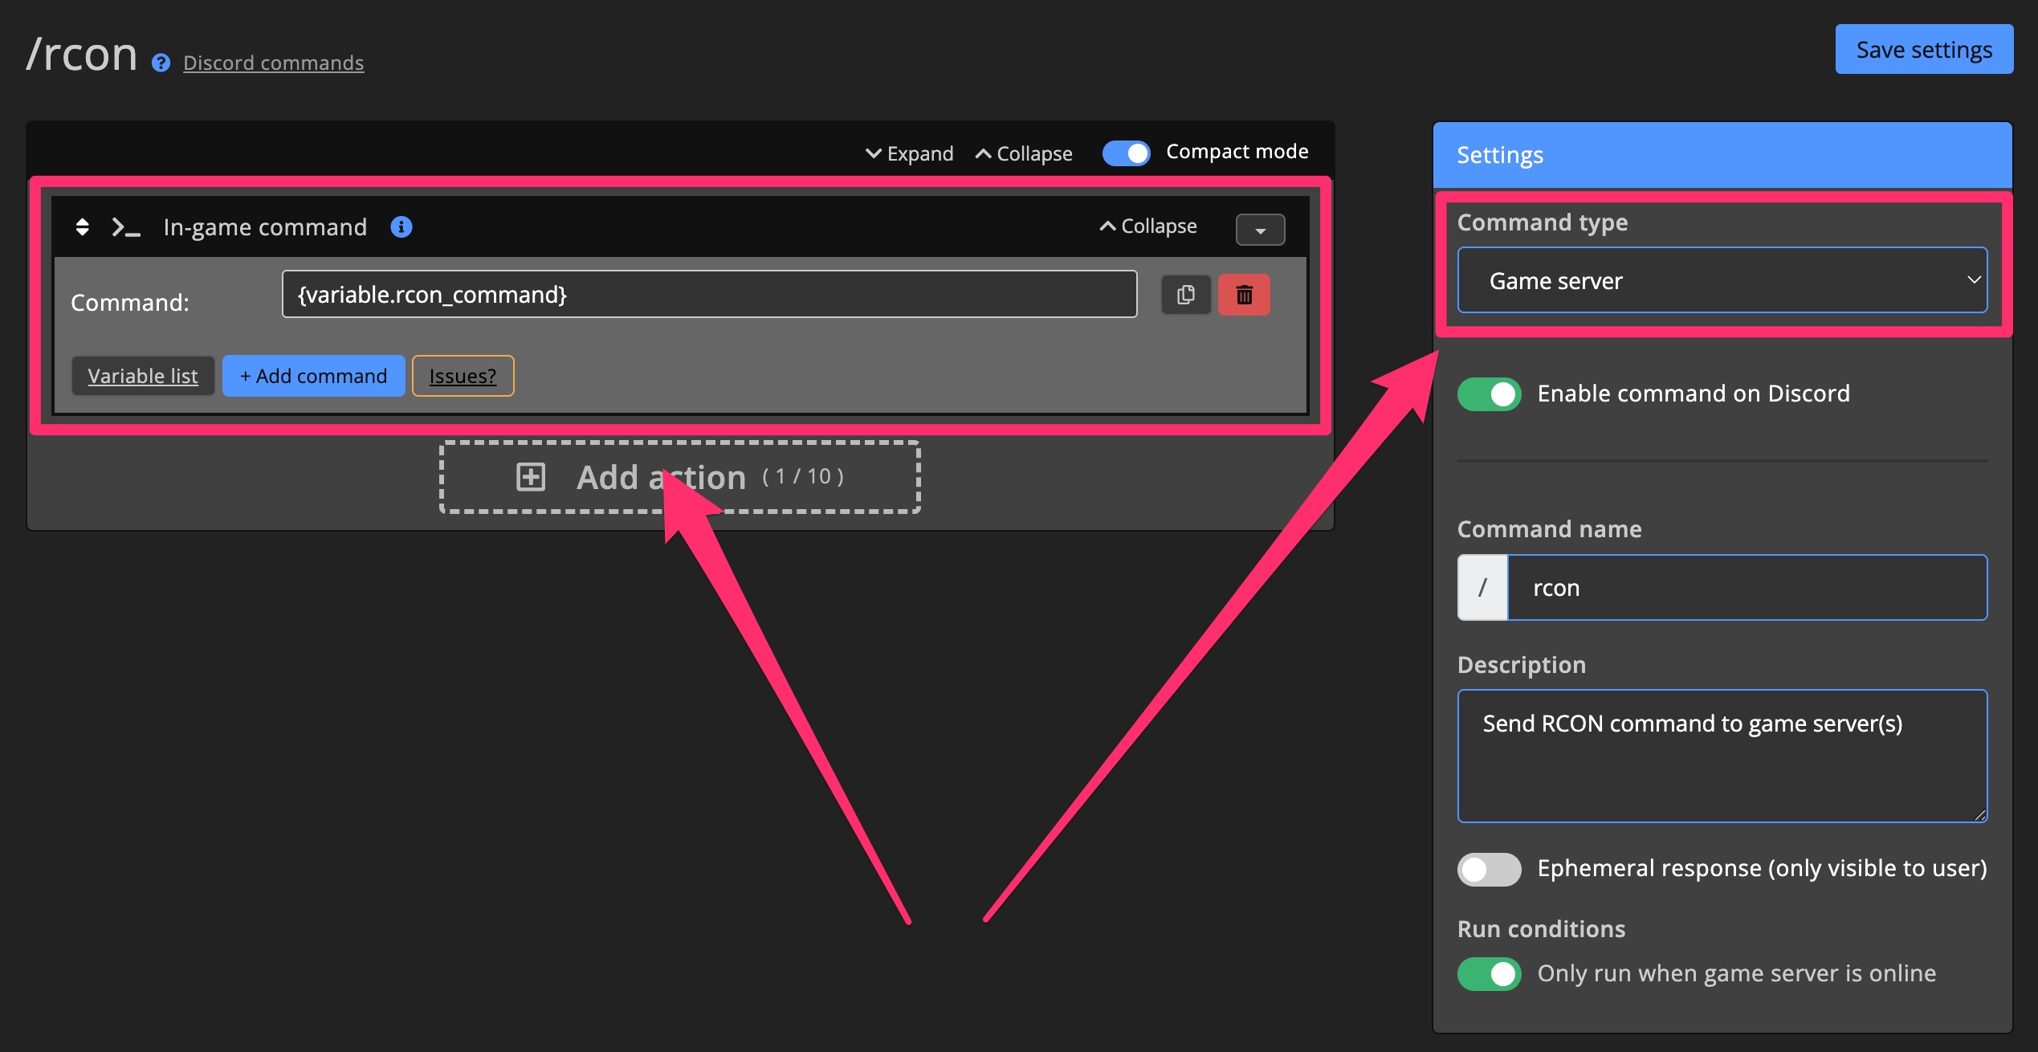Click the slash prefix of command name
The image size is (2038, 1052).
(1482, 587)
